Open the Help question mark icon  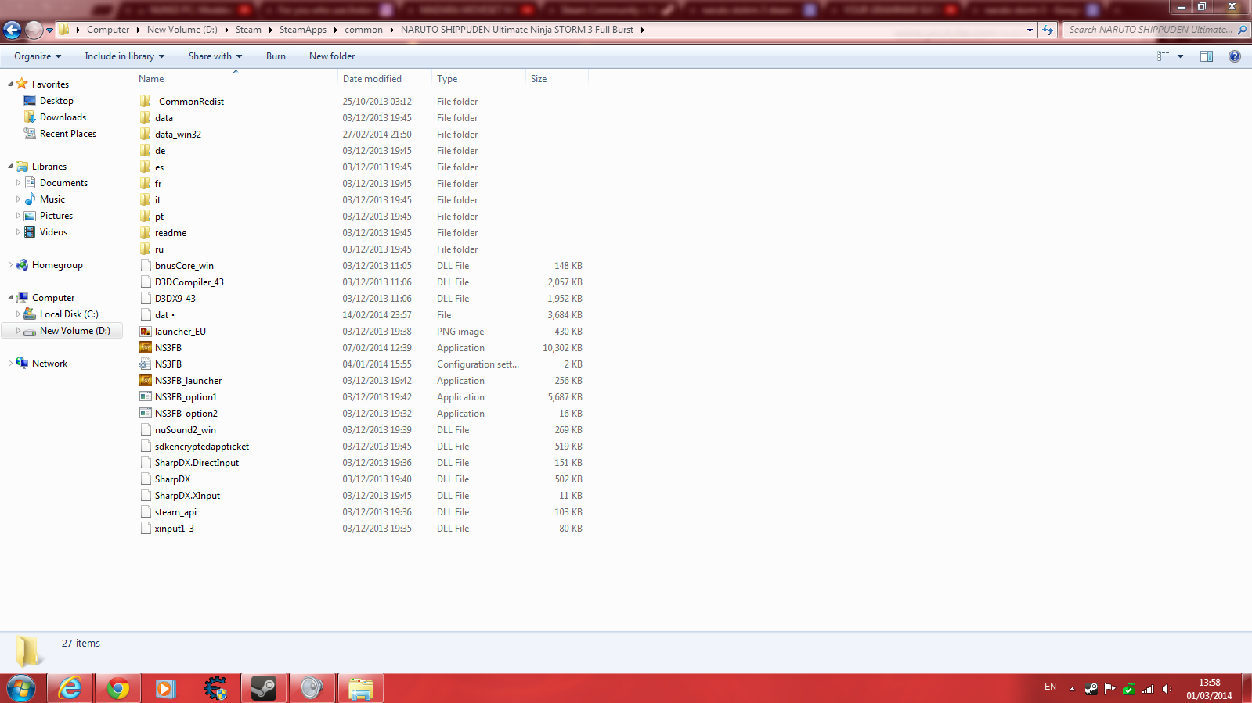pyautogui.click(x=1234, y=56)
